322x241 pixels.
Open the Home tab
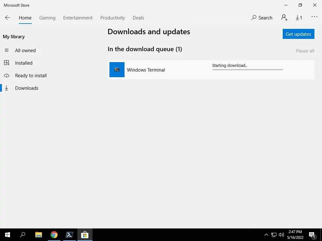[25, 18]
